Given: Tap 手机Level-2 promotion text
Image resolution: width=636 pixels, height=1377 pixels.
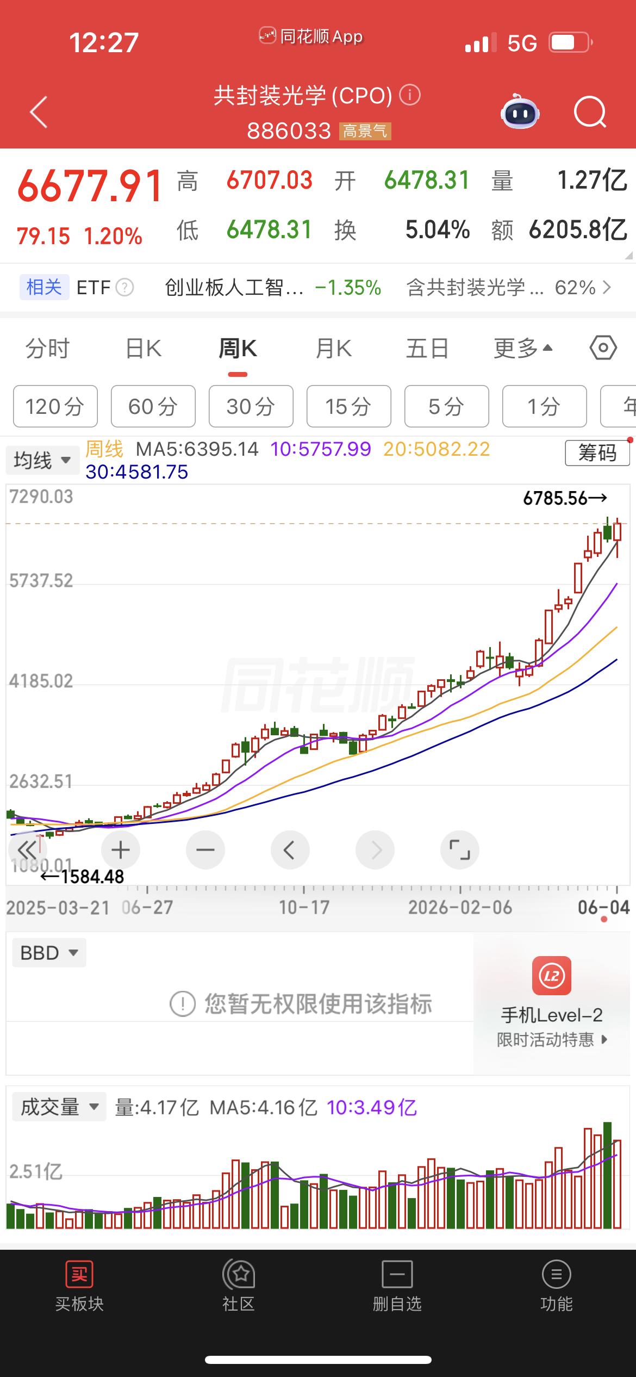Looking at the screenshot, I should (552, 1015).
